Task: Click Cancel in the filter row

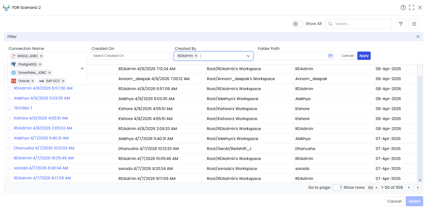Action: (x=348, y=56)
